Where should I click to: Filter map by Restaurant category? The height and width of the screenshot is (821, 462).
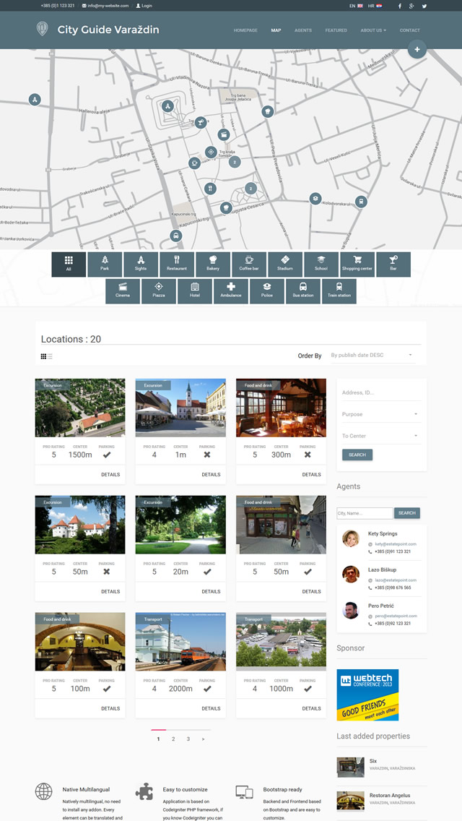[177, 265]
